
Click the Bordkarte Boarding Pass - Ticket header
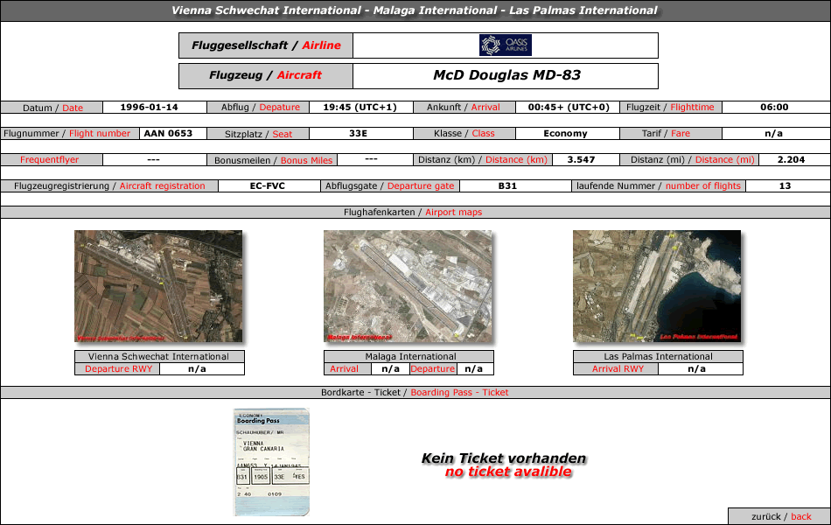pos(415,392)
